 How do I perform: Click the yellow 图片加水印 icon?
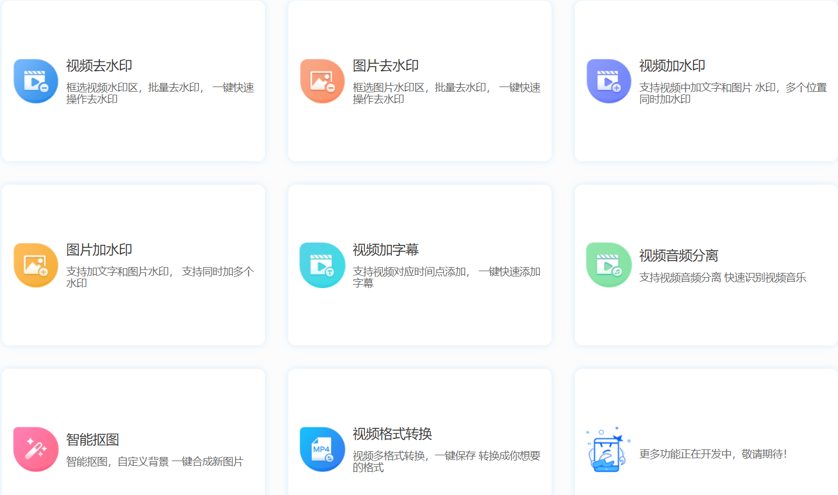[36, 265]
